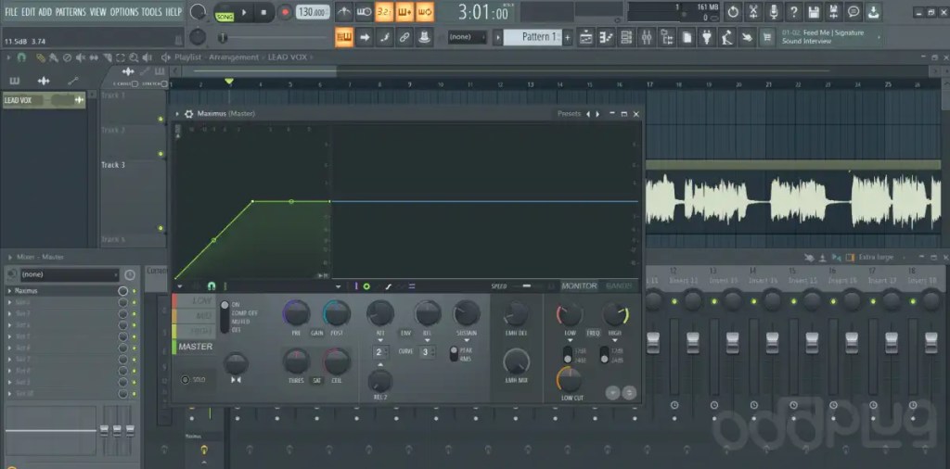950x469 pixels.
Task: Toggle the overdub/blend recording icon
Action: (404, 11)
